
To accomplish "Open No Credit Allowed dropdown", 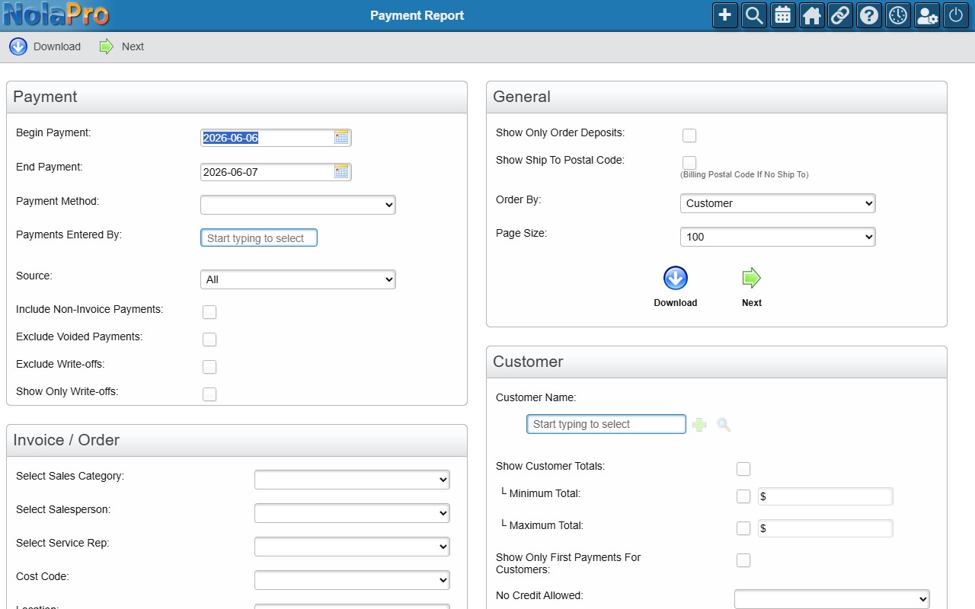I will (x=832, y=599).
